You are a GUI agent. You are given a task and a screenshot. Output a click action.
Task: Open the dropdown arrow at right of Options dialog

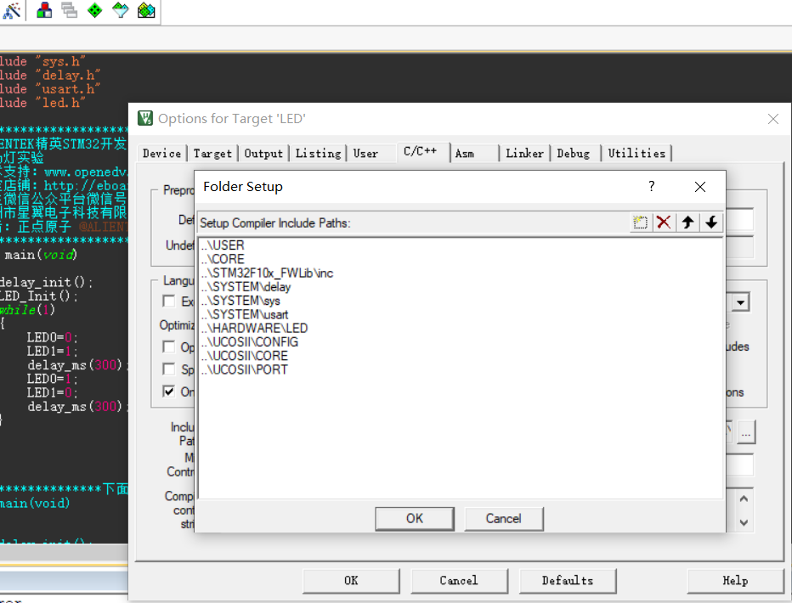coord(740,302)
